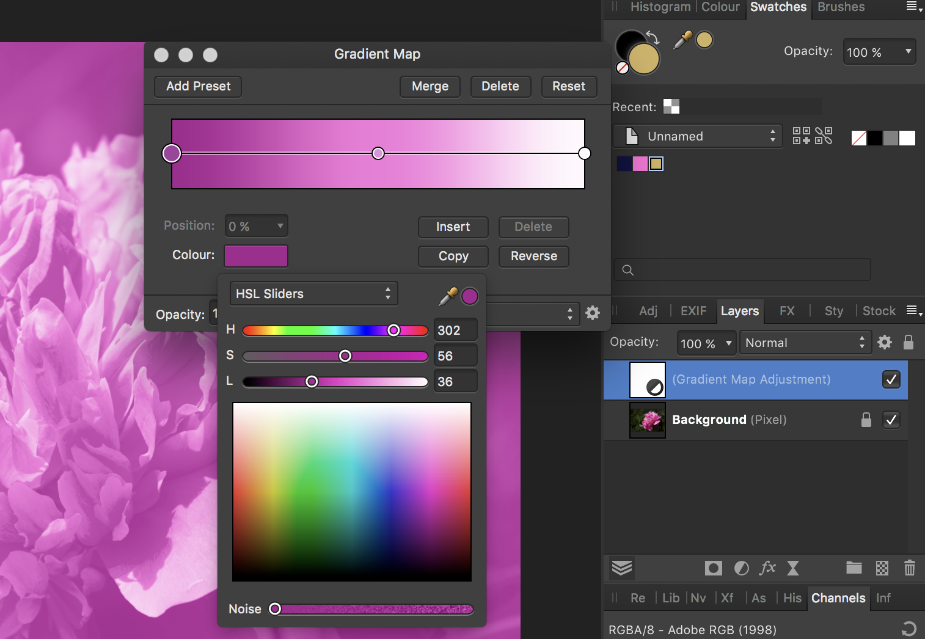Add current colour to palette grid icon
Image resolution: width=925 pixels, height=639 pixels.
801,136
